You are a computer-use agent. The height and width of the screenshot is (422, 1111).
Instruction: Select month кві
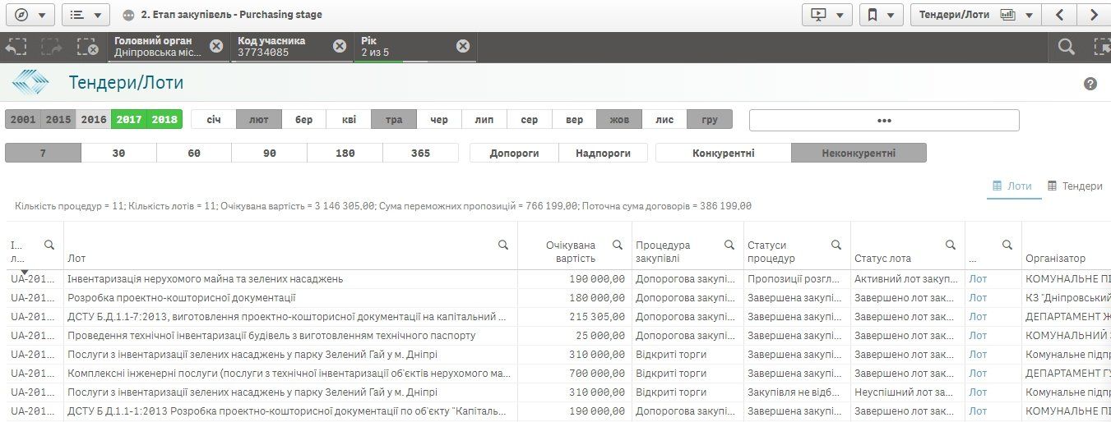349,120
